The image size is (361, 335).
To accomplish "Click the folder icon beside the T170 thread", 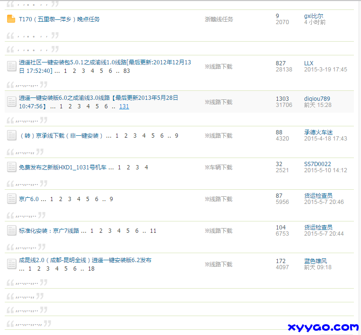I will point(11,19).
